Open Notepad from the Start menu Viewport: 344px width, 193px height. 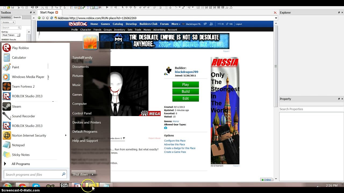[7, 145]
